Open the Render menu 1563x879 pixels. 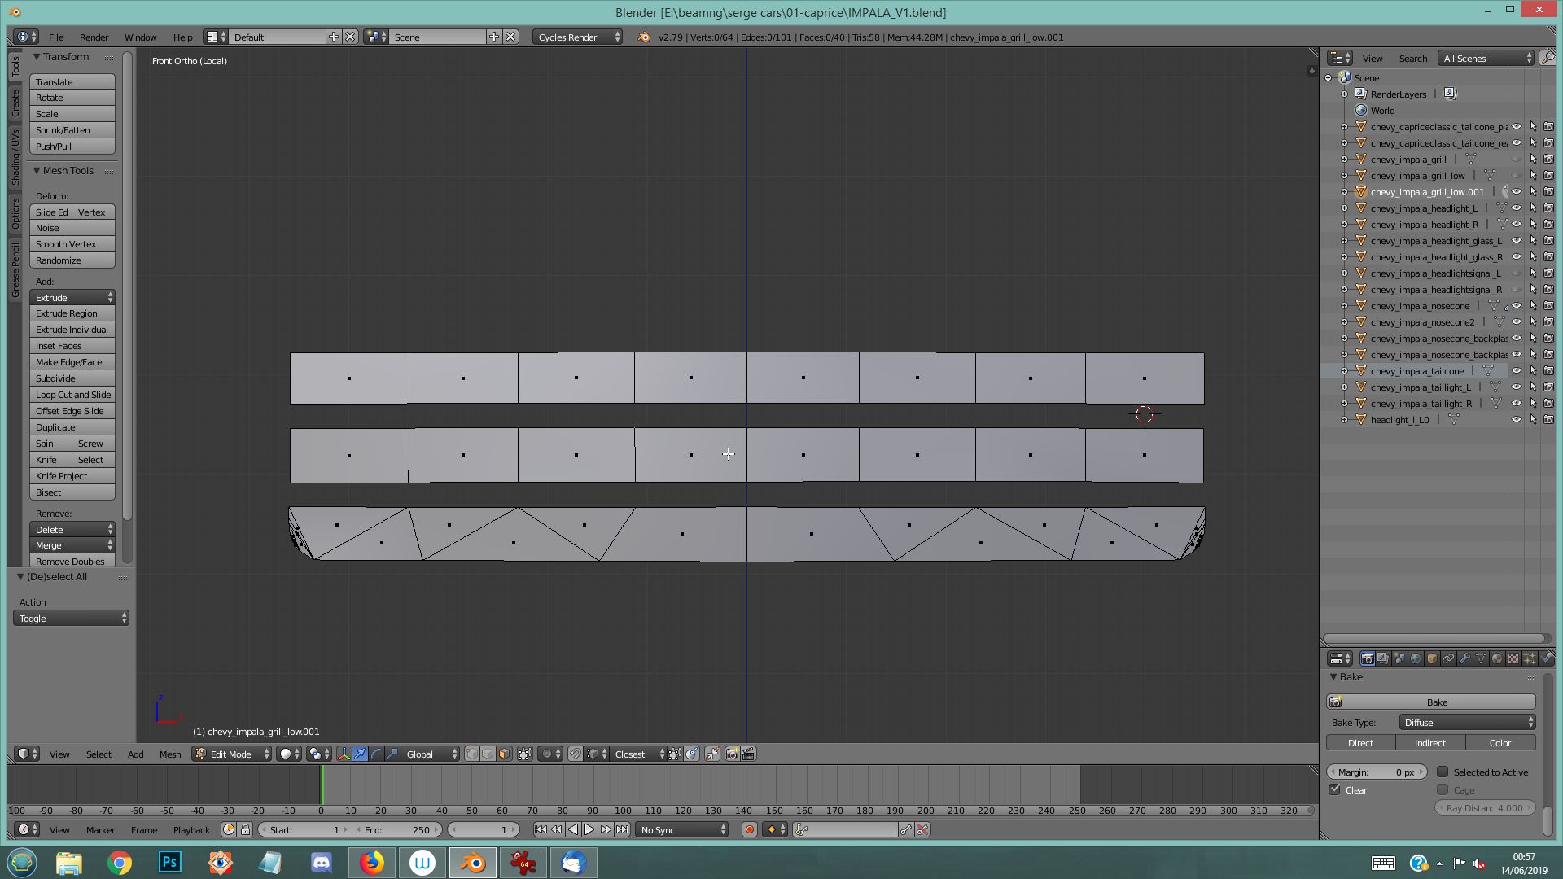click(94, 37)
